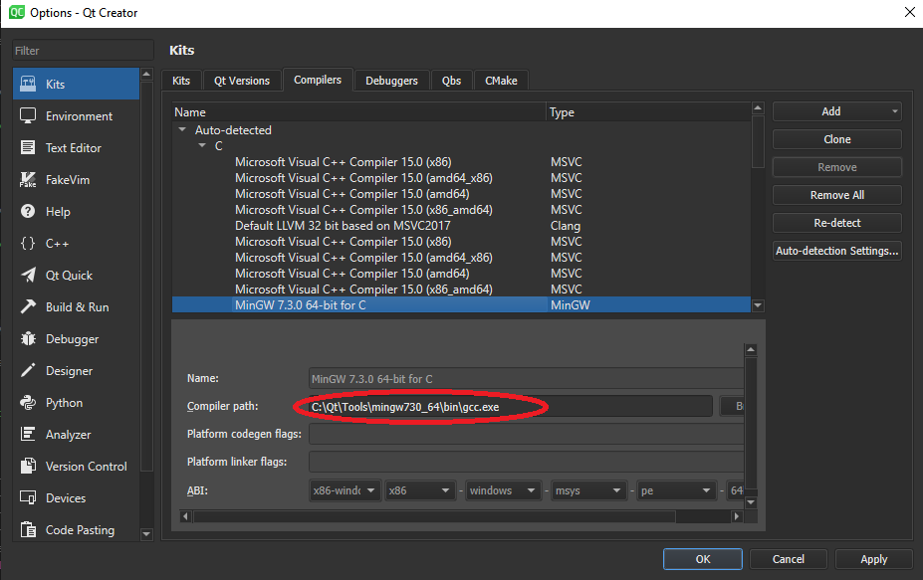The image size is (923, 580).
Task: Cancel the Options dialog
Action: (789, 559)
